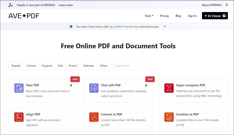Open About PSPDFKit link

tap(212, 5)
